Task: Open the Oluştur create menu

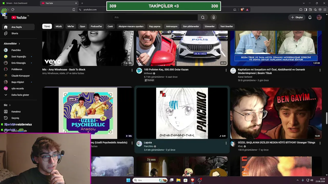Action: click(x=297, y=17)
